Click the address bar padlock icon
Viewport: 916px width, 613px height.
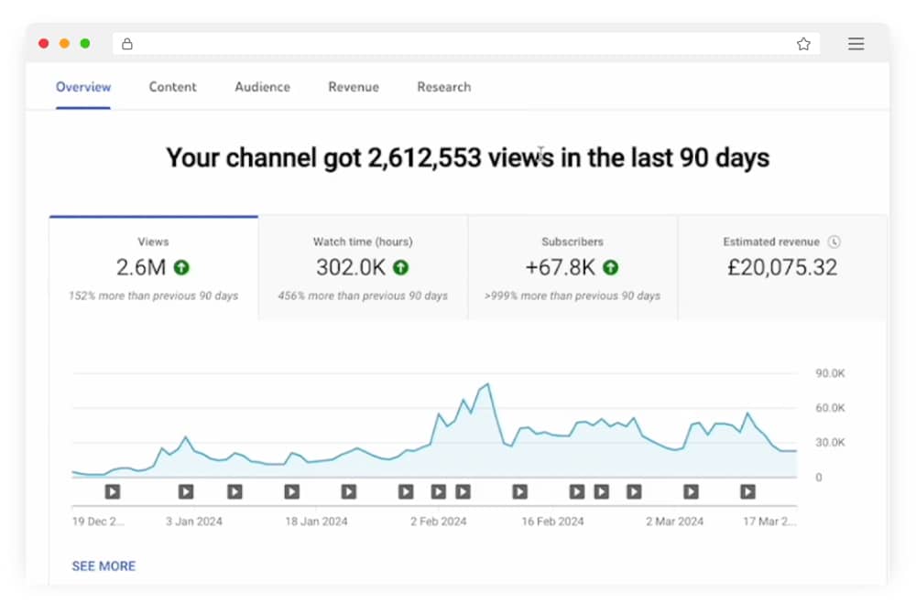(126, 44)
